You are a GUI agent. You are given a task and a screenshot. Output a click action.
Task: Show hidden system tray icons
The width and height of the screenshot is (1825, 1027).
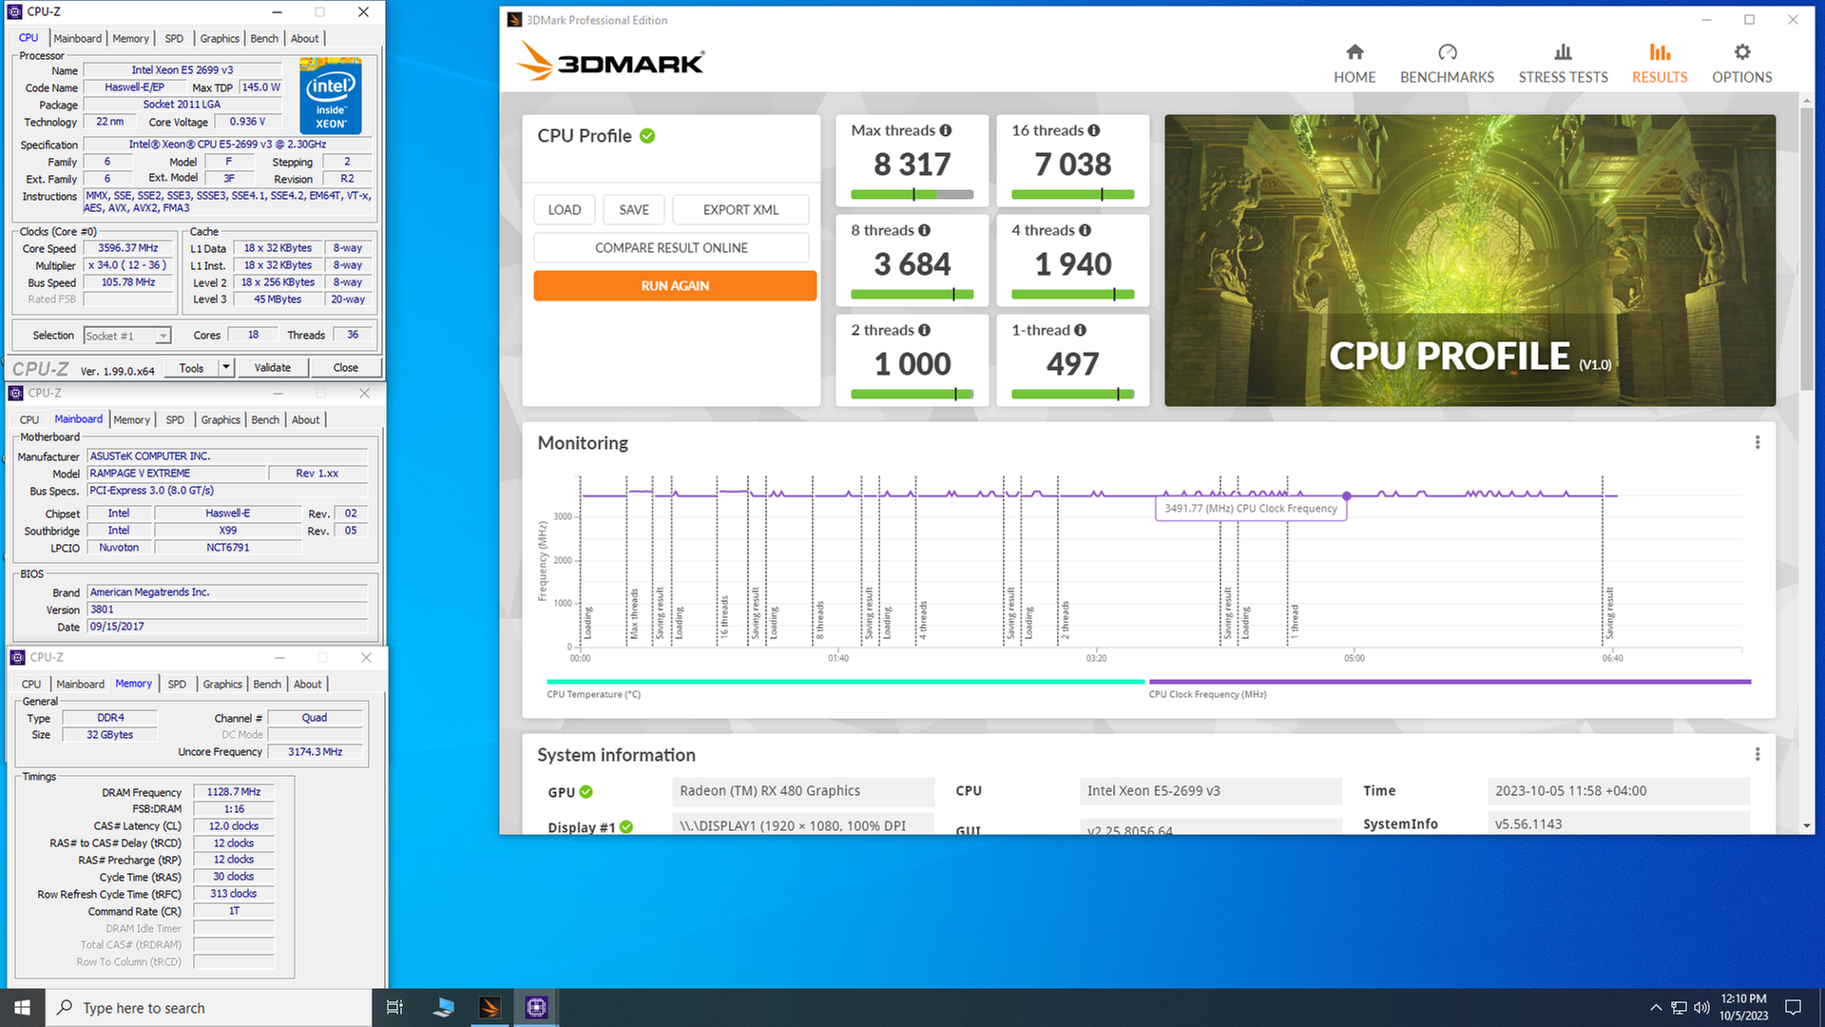coord(1656,1007)
